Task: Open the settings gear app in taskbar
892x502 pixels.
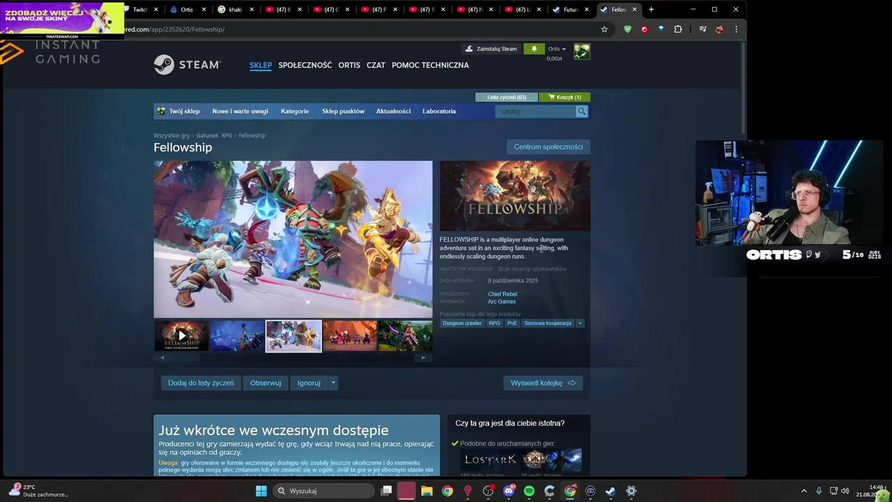Action: tap(631, 491)
